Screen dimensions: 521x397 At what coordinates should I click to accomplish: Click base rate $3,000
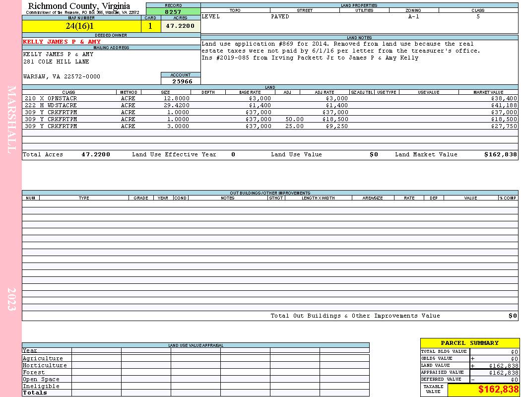tap(260, 99)
